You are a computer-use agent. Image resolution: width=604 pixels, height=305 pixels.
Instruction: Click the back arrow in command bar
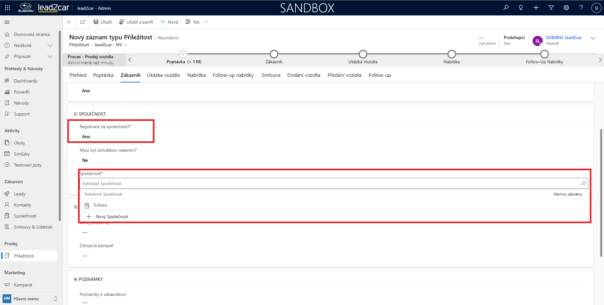[70, 22]
